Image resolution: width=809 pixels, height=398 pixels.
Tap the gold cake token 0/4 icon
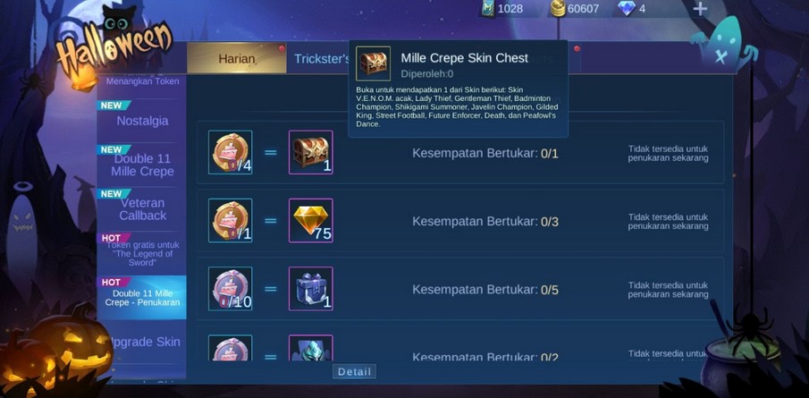tap(230, 152)
